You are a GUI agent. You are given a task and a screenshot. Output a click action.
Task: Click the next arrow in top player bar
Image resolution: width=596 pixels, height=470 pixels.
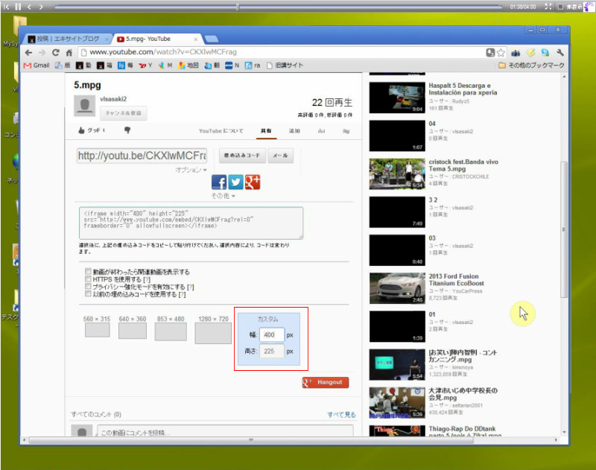[41, 7]
